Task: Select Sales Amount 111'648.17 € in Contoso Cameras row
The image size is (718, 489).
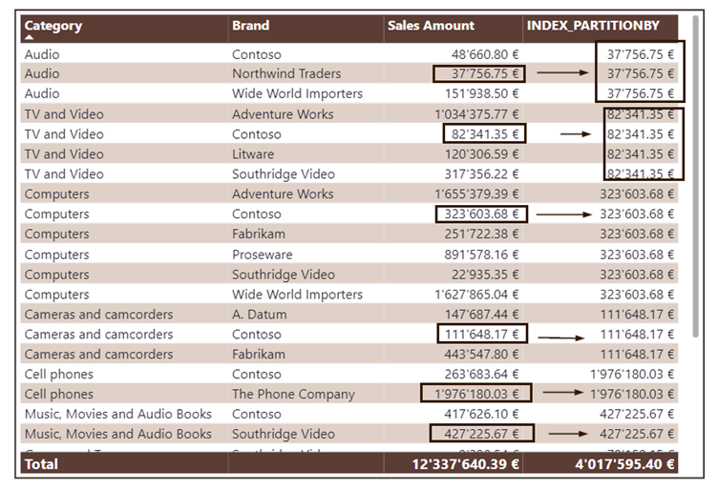Action: [x=482, y=334]
